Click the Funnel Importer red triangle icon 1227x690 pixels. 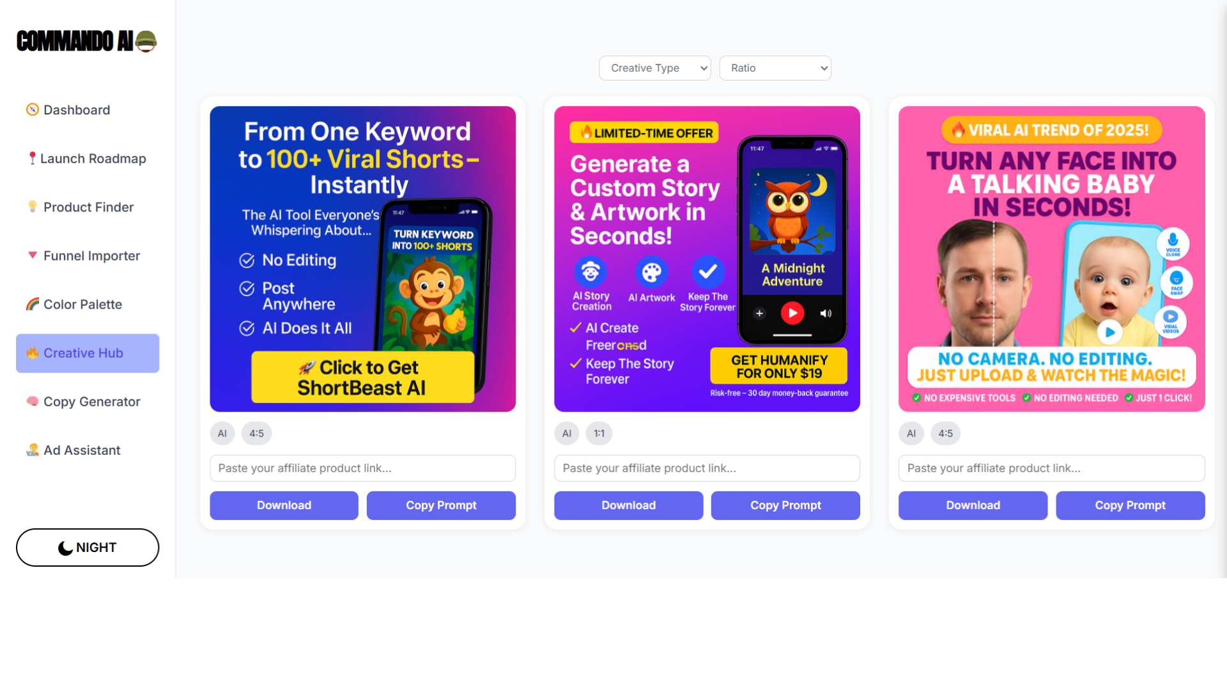click(32, 256)
